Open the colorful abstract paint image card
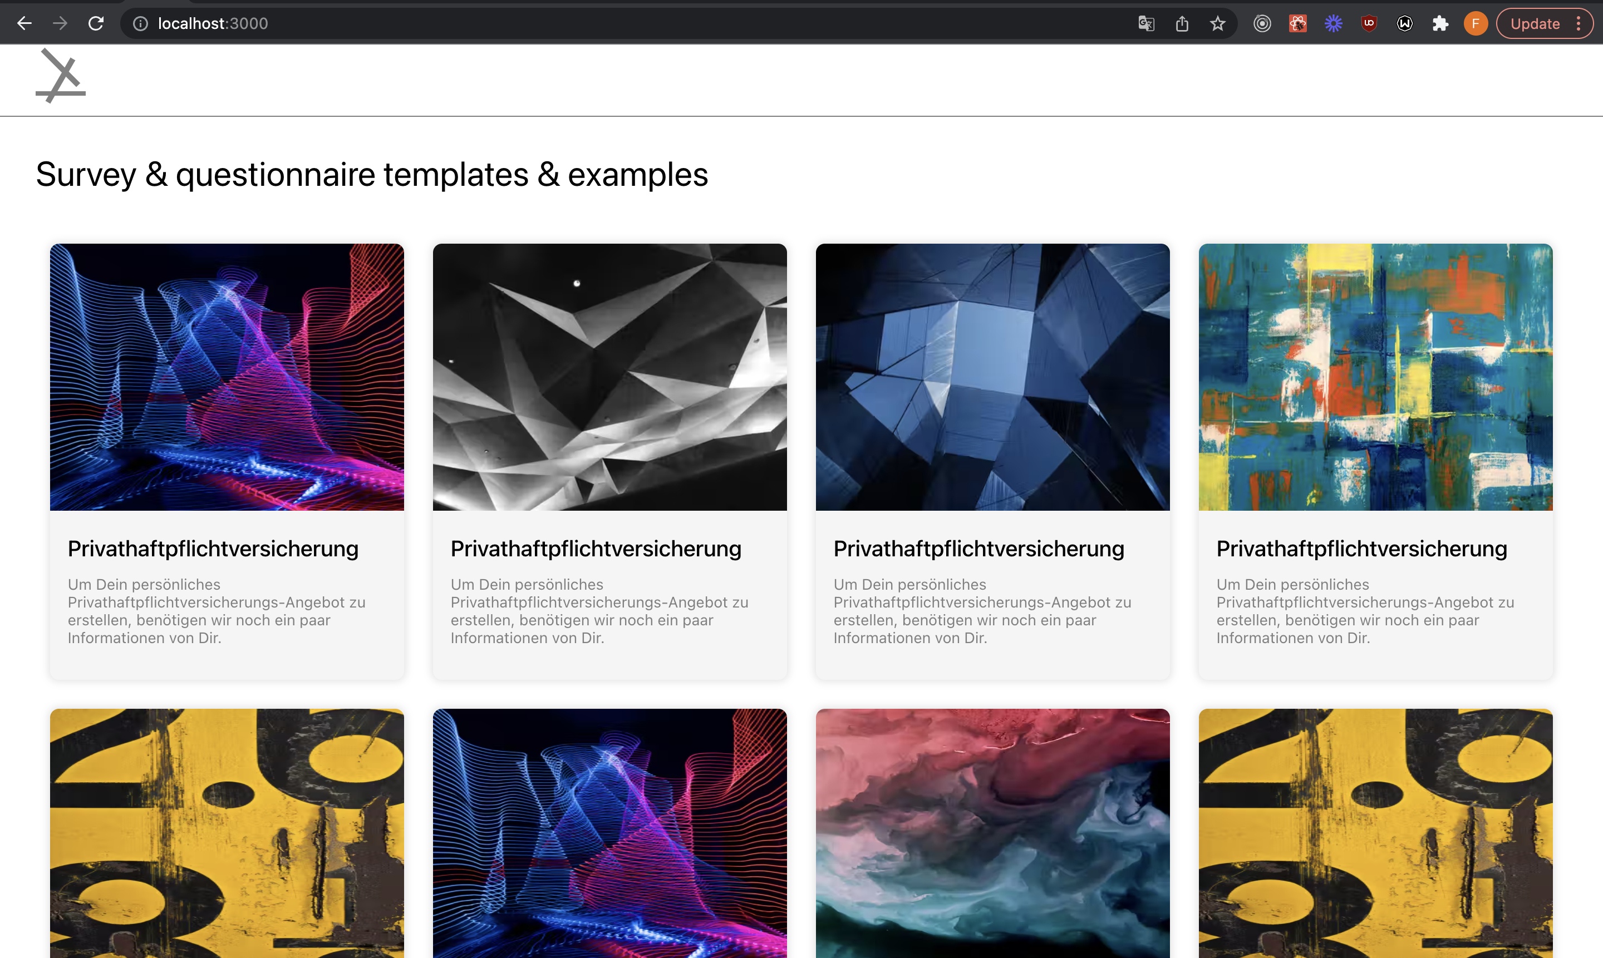Viewport: 1603px width, 958px height. (x=1376, y=377)
